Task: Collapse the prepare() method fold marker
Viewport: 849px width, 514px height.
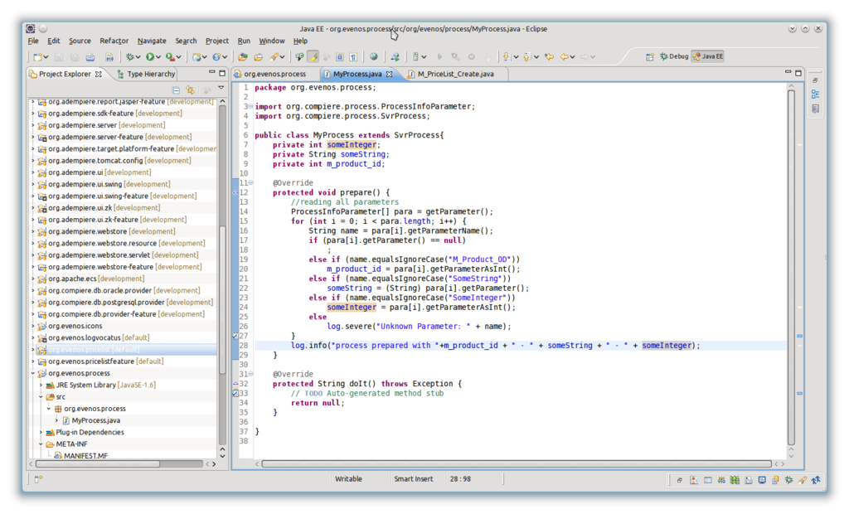Action: (250, 182)
